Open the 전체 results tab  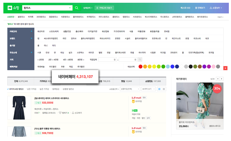[x=21, y=81]
